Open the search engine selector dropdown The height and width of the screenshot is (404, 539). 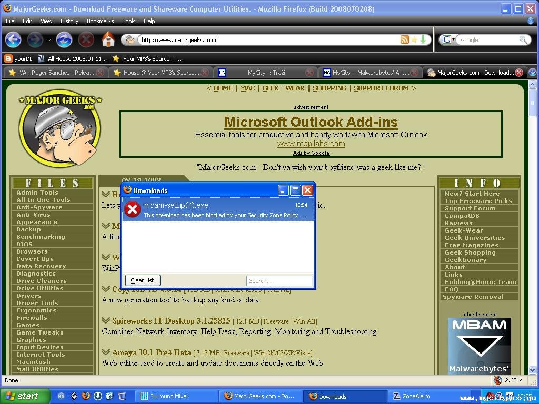449,39
